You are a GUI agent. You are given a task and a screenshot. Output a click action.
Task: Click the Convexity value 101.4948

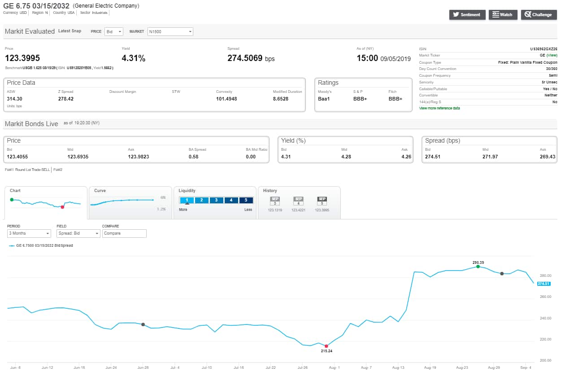226,99
